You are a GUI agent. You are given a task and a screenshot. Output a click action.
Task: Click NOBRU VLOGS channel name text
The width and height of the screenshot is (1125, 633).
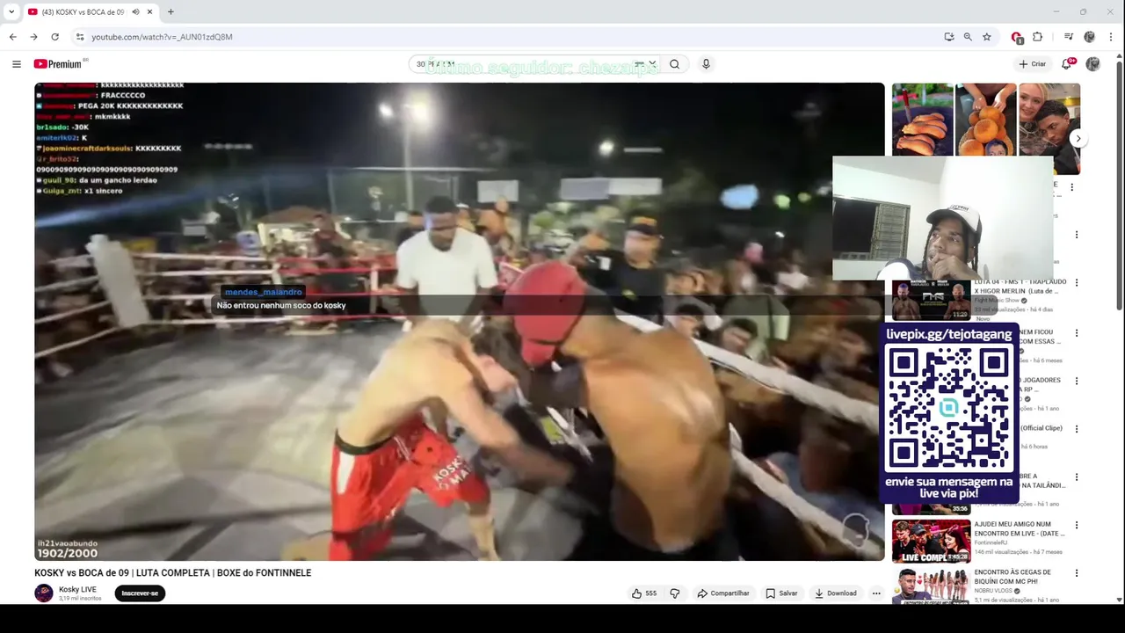point(994,591)
